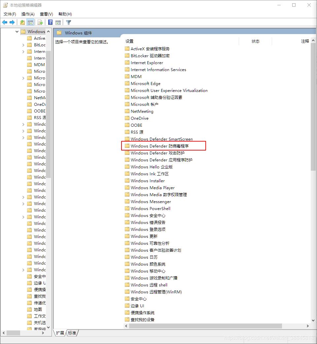
Task: Click the Forward arrow in the toolbar
Action: (12, 22)
